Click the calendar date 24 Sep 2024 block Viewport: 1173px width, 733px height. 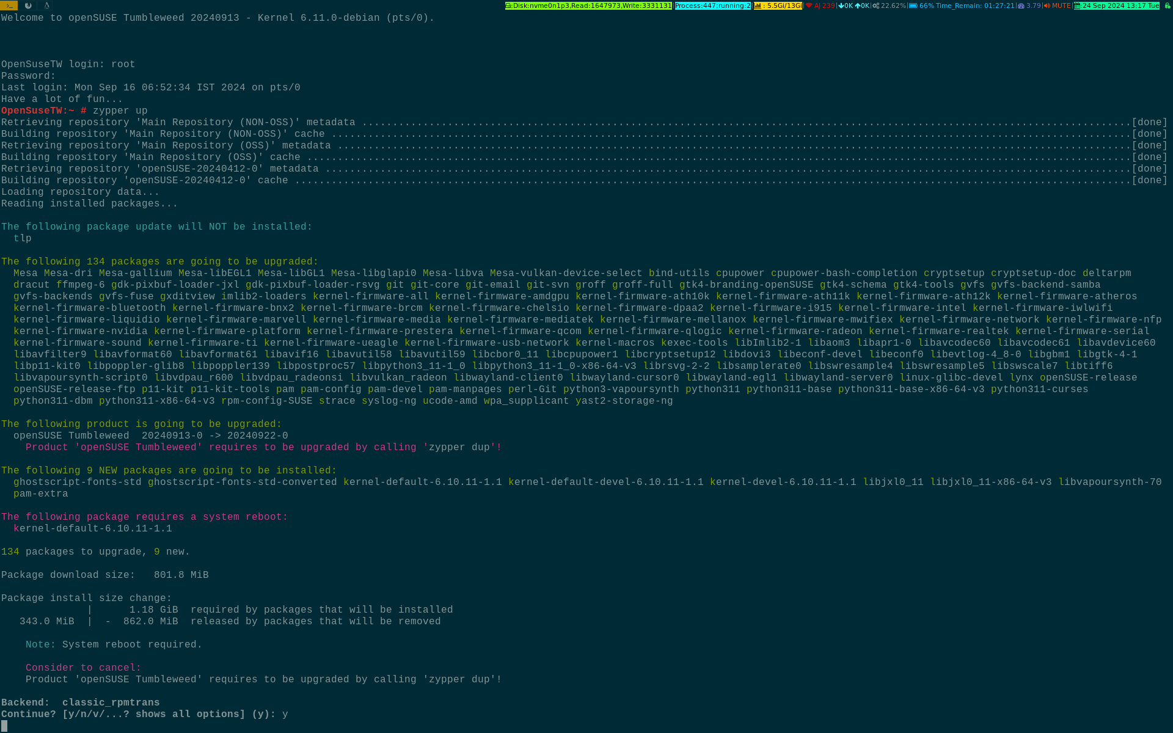click(x=1117, y=5)
